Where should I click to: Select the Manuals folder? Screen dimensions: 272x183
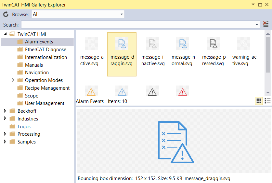(x=30, y=65)
